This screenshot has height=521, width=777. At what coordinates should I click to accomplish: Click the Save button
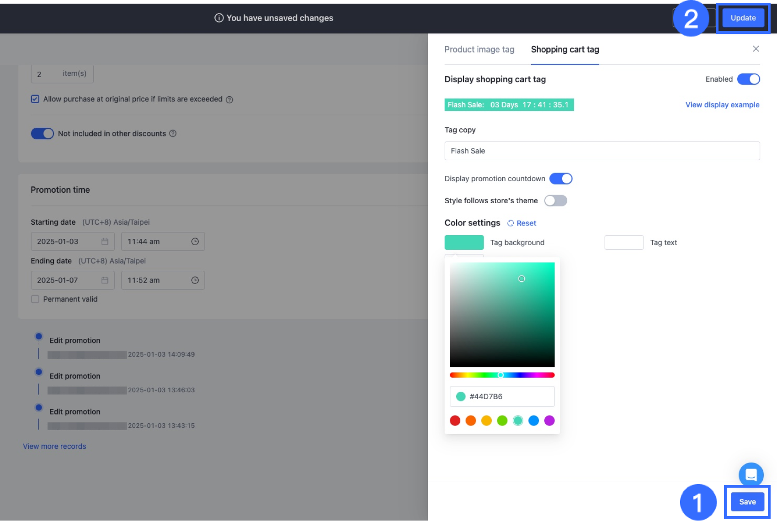pos(747,502)
